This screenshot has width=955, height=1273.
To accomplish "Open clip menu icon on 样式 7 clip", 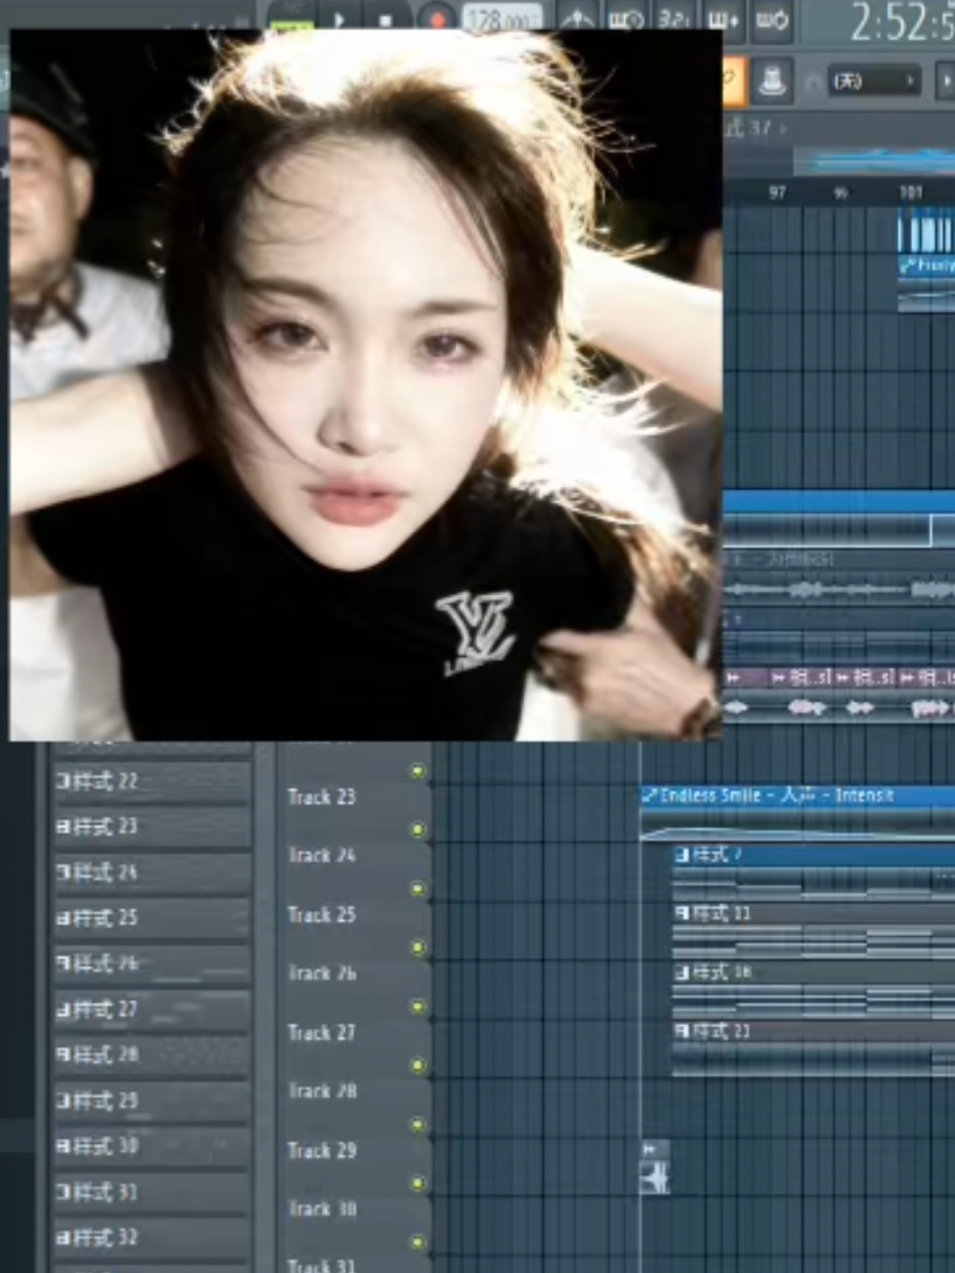I will [682, 855].
